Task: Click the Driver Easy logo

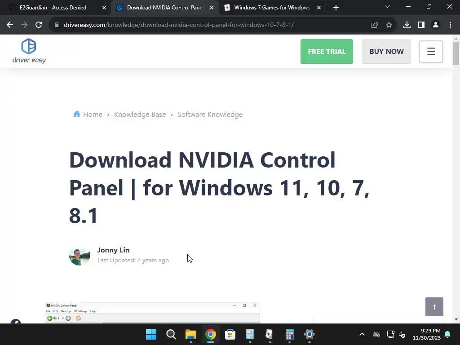Action: (29, 51)
